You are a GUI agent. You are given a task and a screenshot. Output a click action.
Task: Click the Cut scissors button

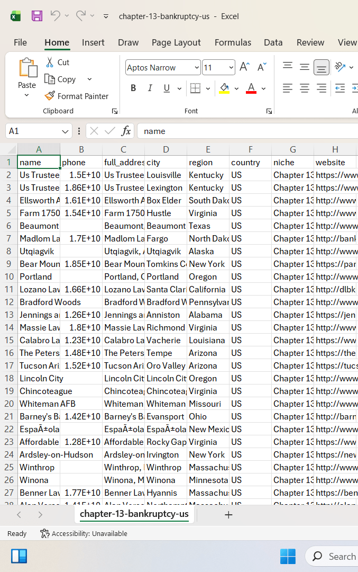point(58,62)
